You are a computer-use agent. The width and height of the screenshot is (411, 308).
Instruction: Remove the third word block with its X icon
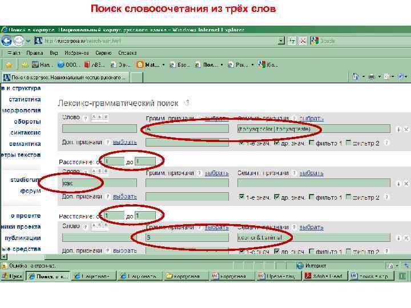click(406, 238)
